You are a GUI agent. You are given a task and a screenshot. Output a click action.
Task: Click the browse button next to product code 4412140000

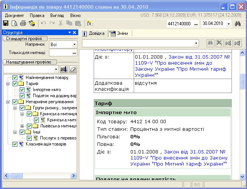coord(196,24)
